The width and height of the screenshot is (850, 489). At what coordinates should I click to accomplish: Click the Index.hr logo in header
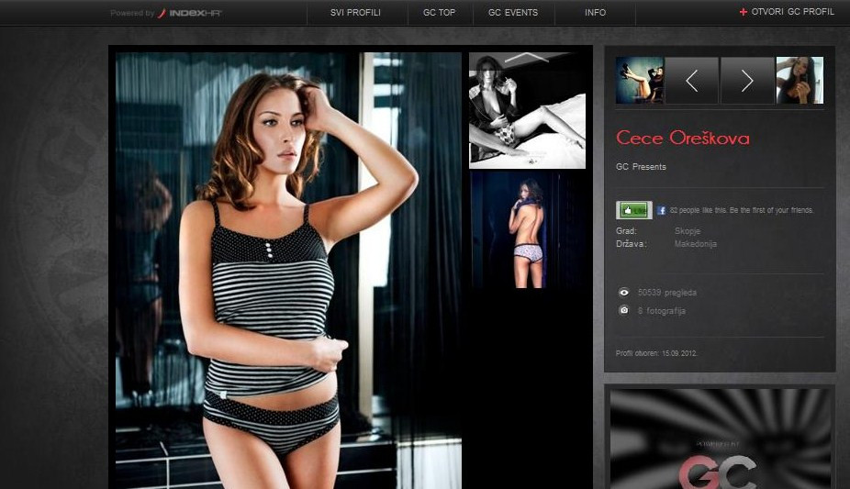click(189, 13)
